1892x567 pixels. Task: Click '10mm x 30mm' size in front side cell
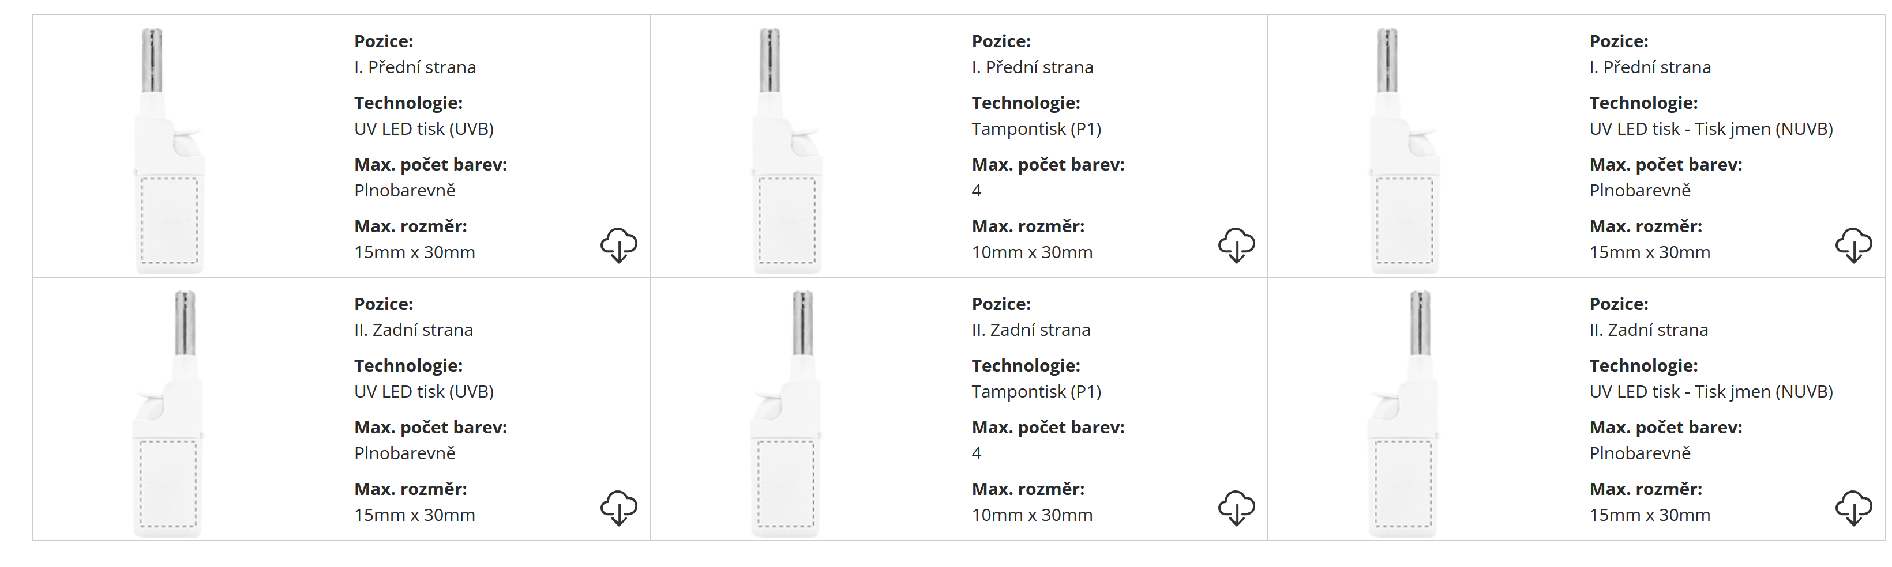coord(1031,252)
